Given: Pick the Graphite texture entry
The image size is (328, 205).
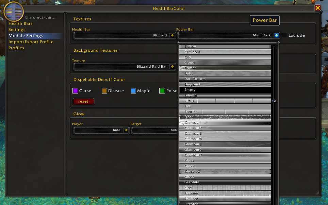Looking at the screenshot, I should pos(225,182).
